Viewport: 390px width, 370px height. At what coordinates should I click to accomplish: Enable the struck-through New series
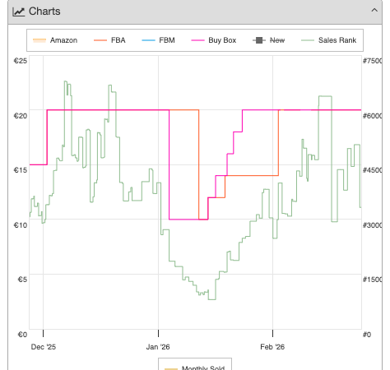click(x=269, y=40)
